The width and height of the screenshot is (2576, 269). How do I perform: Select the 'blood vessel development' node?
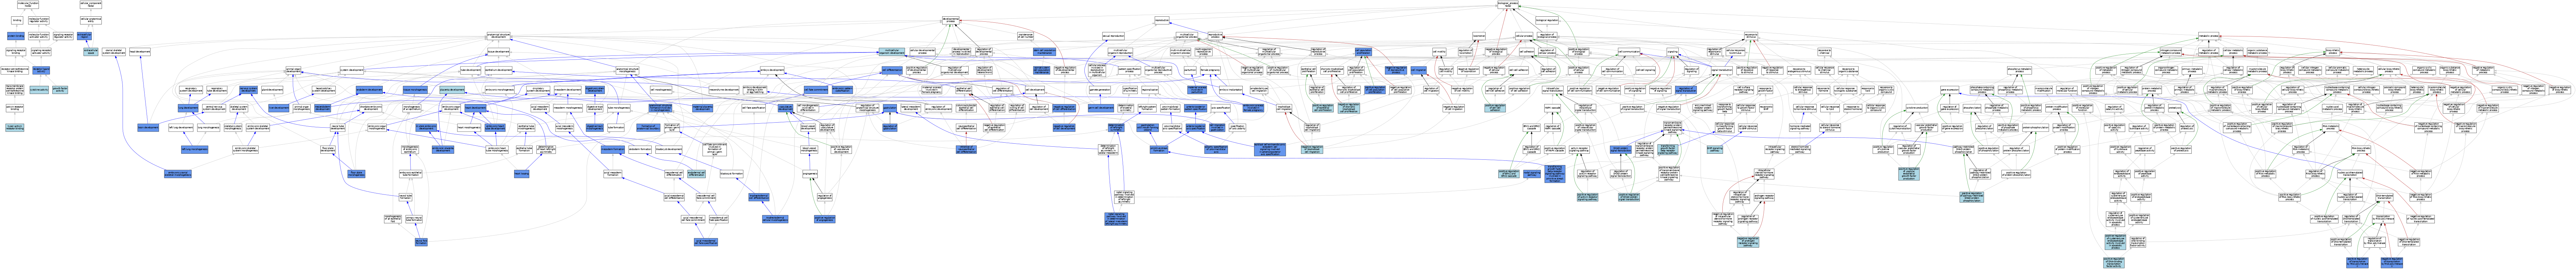point(808,128)
